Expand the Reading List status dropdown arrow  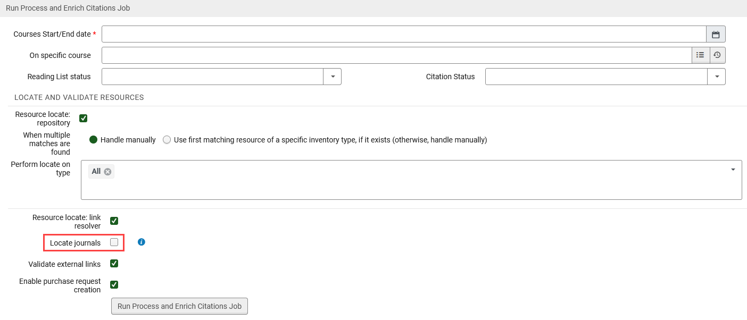coord(333,77)
